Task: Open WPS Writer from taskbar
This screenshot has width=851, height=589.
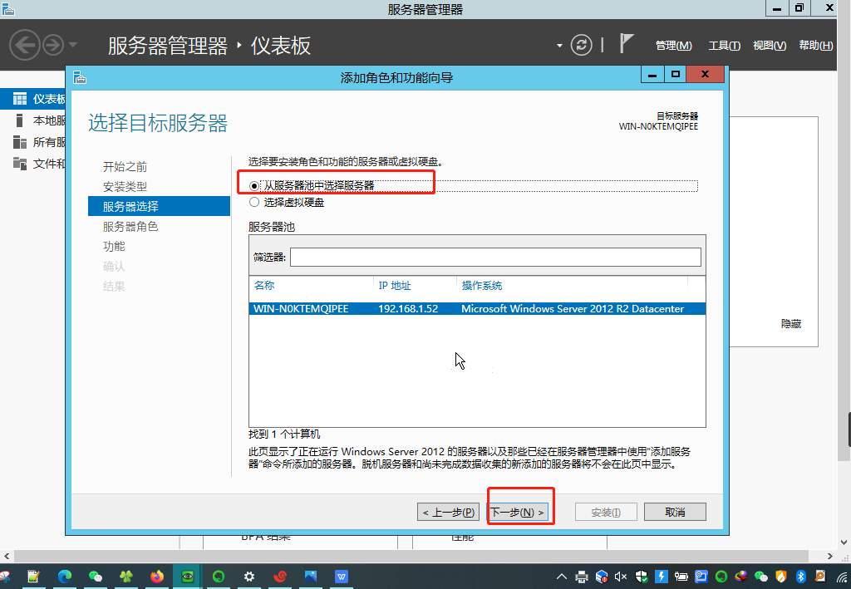Action: click(x=342, y=577)
